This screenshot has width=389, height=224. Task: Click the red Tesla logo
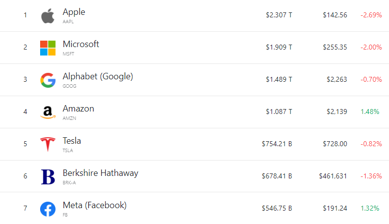pyautogui.click(x=48, y=145)
